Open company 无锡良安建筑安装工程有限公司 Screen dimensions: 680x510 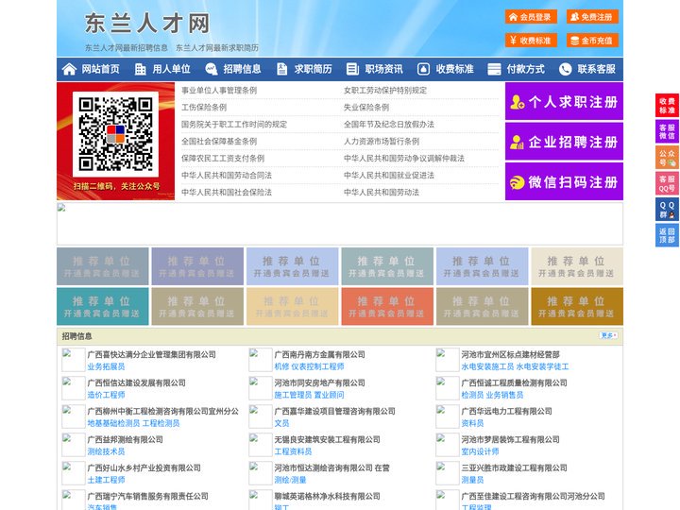point(327,439)
